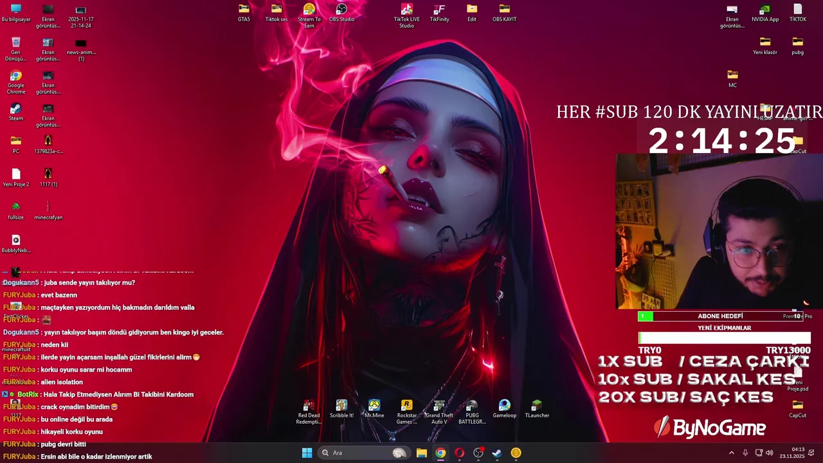This screenshot has height=463, width=823.
Task: Open the OBS KAYIT folder
Action: [x=505, y=13]
